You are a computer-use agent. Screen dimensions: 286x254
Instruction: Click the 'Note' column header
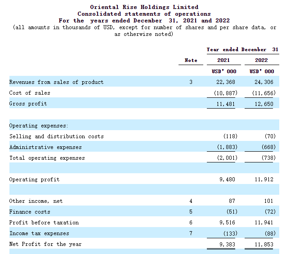(x=191, y=60)
